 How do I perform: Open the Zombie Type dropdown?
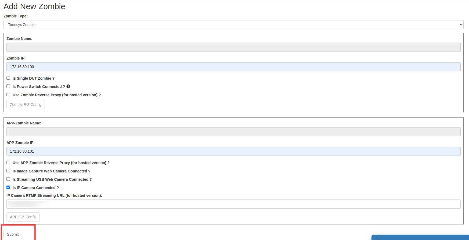click(x=233, y=25)
